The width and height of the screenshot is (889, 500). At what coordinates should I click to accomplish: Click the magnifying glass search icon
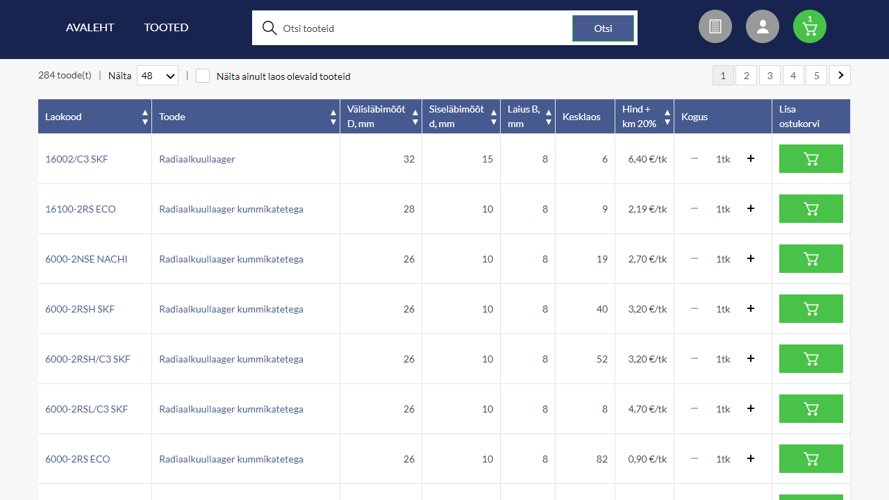pos(269,28)
